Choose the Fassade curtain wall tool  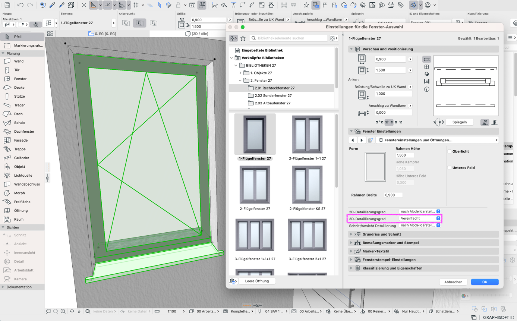point(22,140)
